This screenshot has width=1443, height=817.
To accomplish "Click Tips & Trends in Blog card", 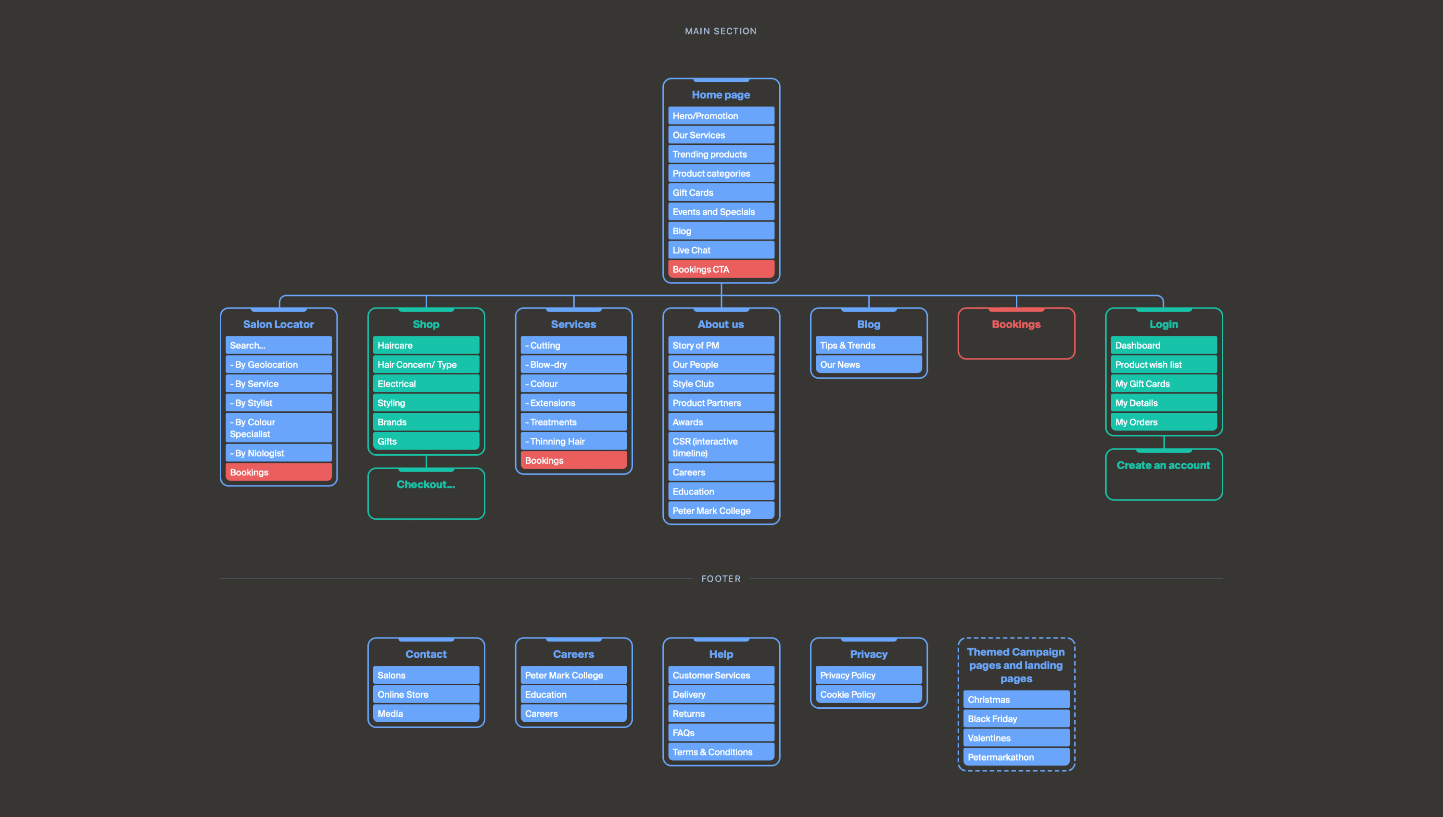I will coord(868,345).
